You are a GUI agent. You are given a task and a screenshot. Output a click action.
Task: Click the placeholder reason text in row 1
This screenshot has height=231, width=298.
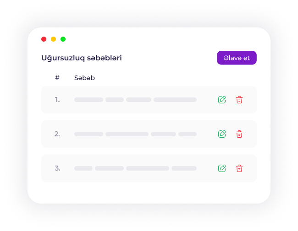(x=135, y=100)
